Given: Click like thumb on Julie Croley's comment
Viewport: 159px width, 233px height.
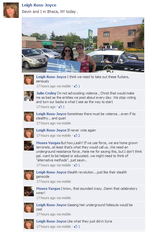Looking at the screenshot, I should [60, 107].
